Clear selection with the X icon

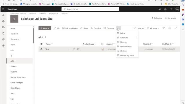coord(135,28)
